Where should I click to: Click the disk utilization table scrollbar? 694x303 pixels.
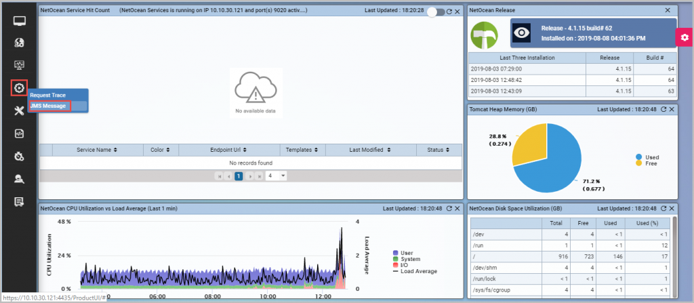674,257
